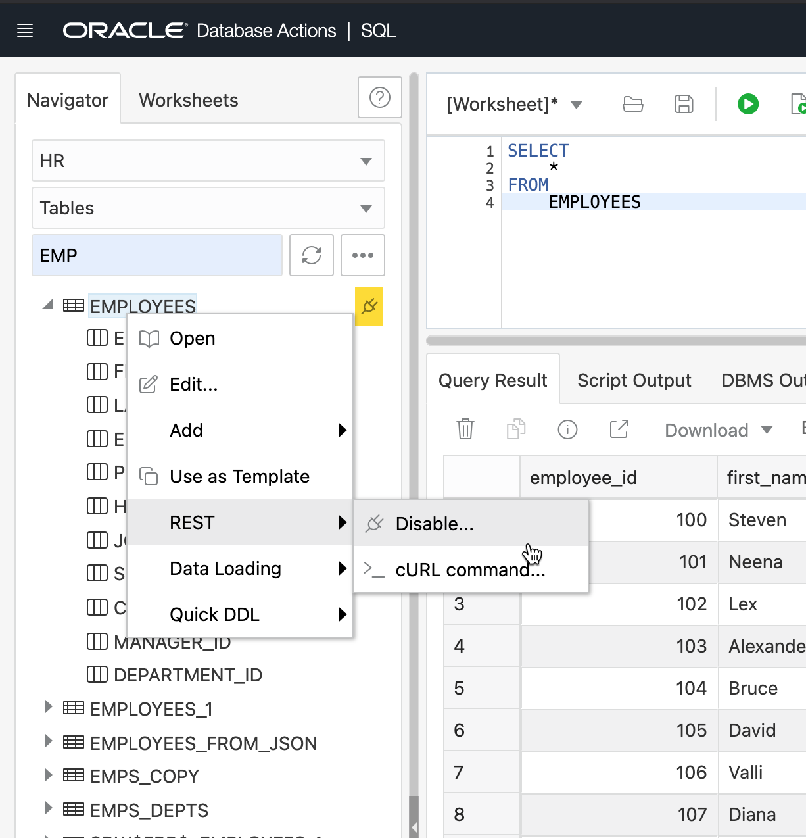Click the first name cell Diana
This screenshot has width=806, height=838.
pyautogui.click(x=763, y=814)
